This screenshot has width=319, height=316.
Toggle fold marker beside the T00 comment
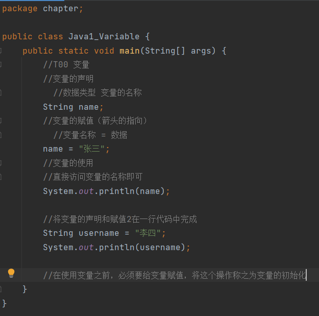coord(1,65)
